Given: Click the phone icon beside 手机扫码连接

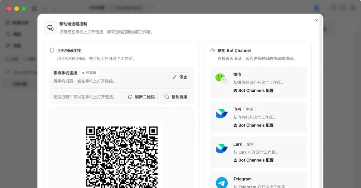Looking at the screenshot, I should (52, 50).
